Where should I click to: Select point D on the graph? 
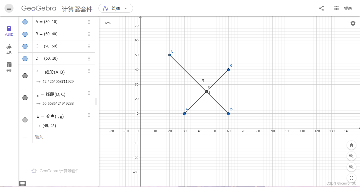point(228,114)
